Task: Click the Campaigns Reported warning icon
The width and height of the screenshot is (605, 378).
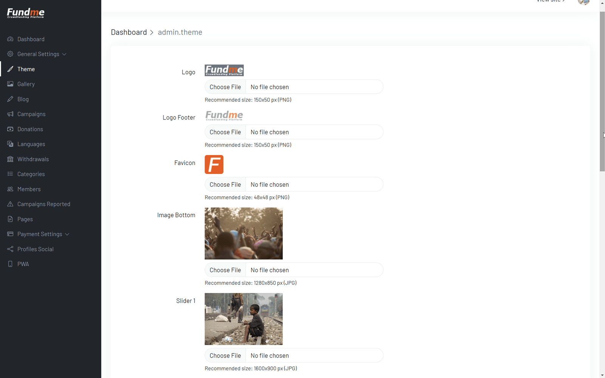Action: click(x=10, y=204)
